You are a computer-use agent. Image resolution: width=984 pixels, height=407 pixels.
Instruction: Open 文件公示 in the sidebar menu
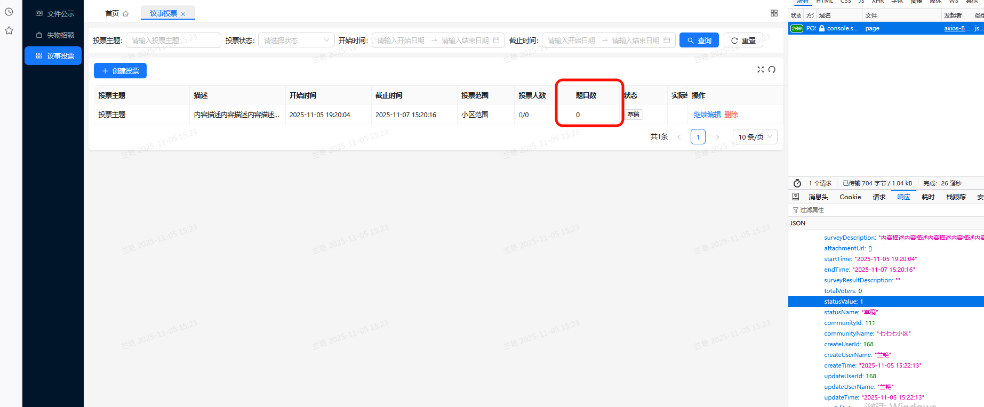click(x=54, y=14)
